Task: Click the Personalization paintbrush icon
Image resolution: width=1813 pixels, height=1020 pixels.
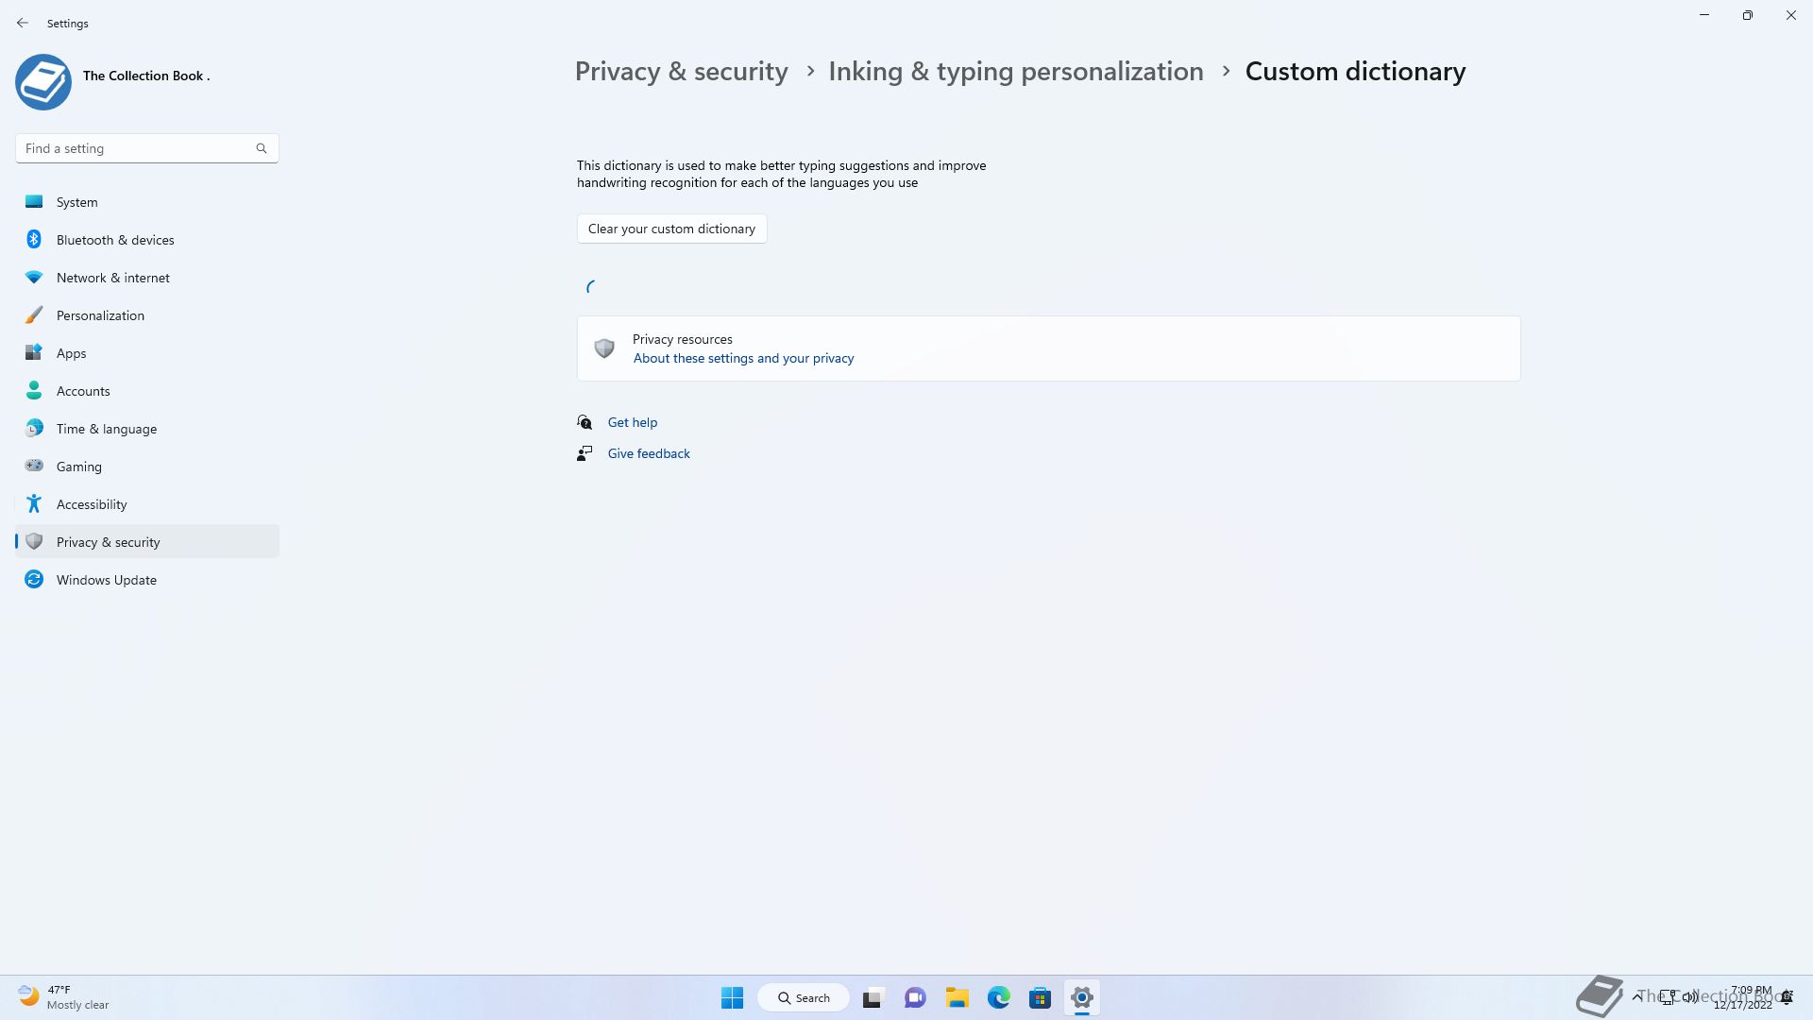Action: [34, 314]
